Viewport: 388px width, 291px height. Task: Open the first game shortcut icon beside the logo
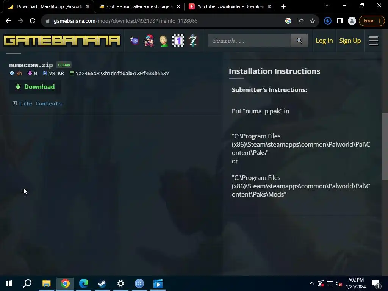pyautogui.click(x=135, y=41)
